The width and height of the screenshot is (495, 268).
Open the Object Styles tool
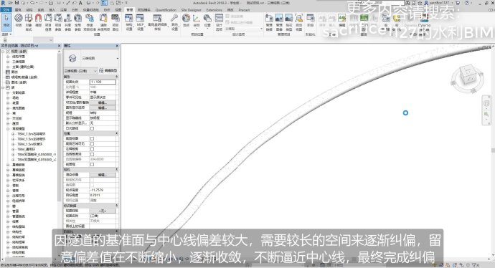[x=29, y=21]
